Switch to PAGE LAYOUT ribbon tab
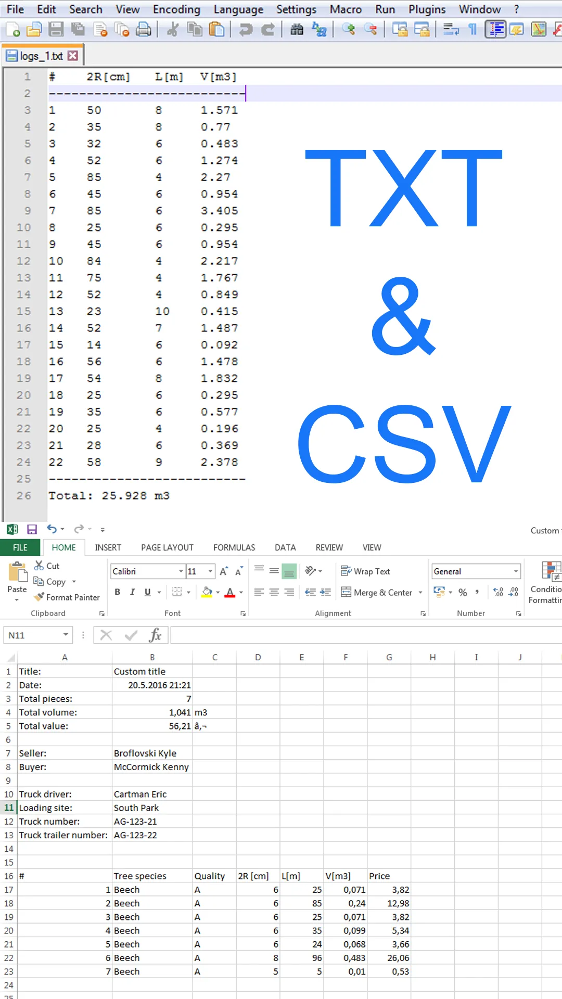Viewport: 562px width, 999px height. coord(167,547)
